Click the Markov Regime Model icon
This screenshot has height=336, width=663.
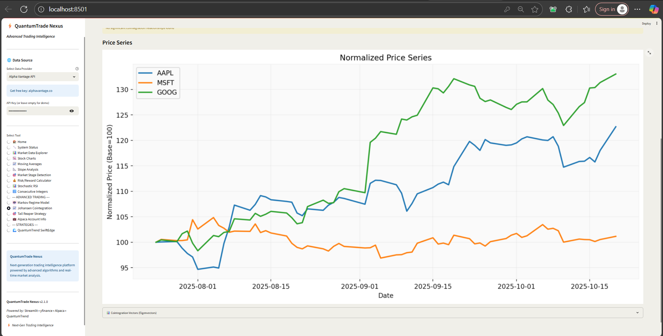point(15,203)
